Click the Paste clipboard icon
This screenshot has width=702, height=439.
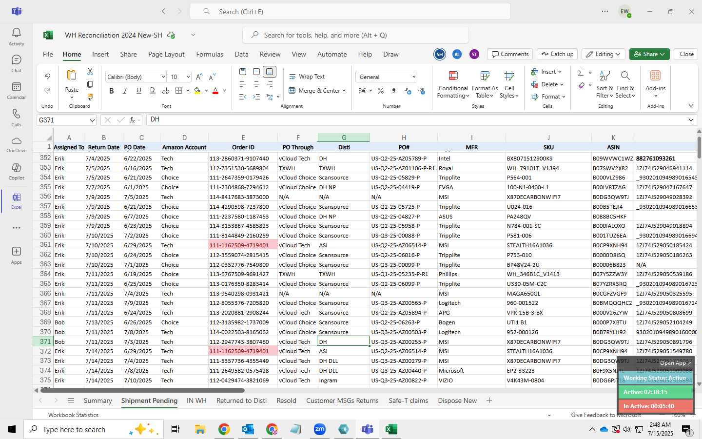[72, 75]
